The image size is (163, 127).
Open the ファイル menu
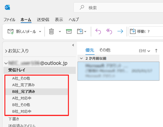pyautogui.click(x=9, y=20)
